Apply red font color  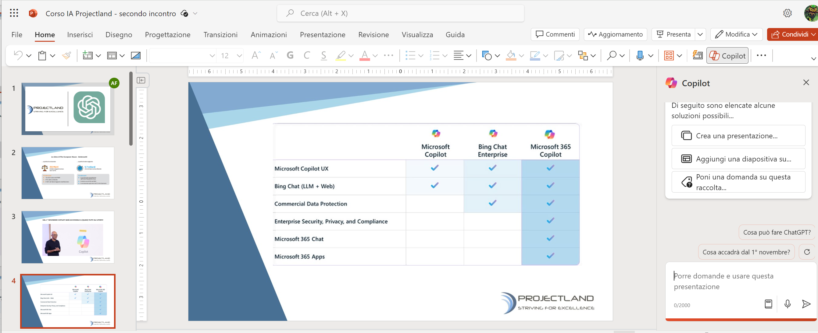(365, 55)
